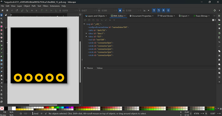Image resolution: width=222 pixels, height=116 pixels.
Task: Open the Path menu
Action: click(x=33, y=6)
